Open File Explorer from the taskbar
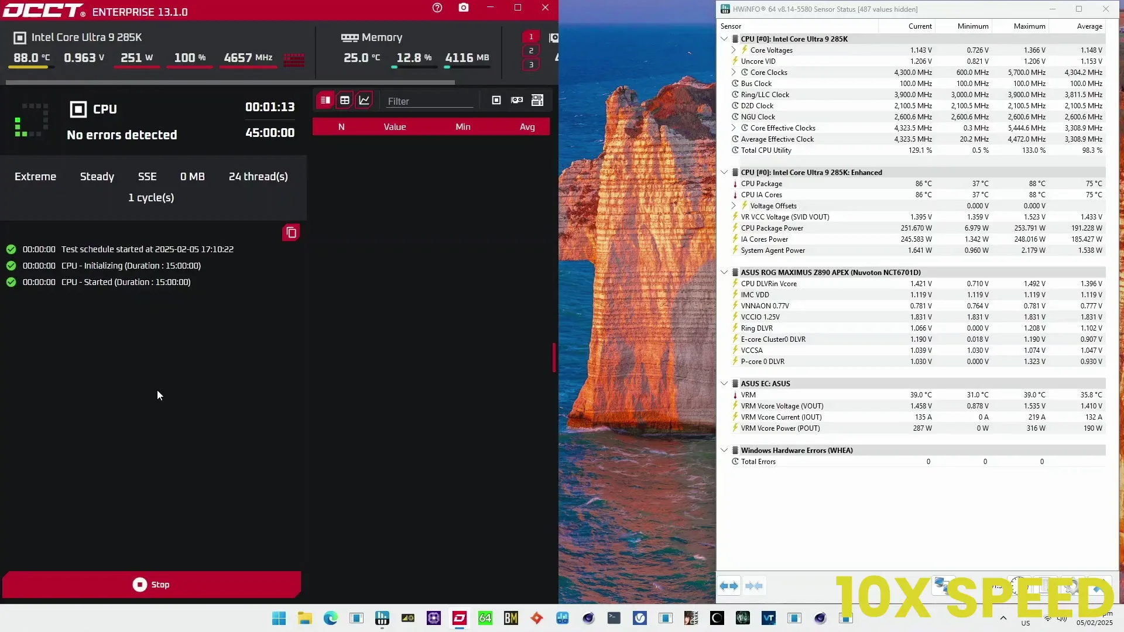The image size is (1124, 632). coord(304,618)
